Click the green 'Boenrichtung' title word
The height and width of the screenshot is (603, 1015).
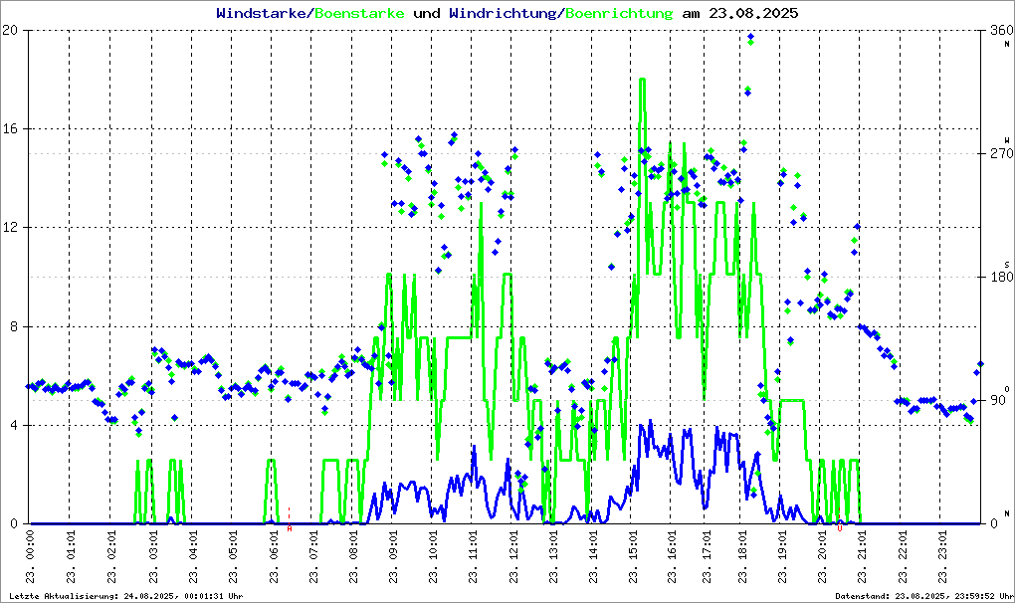(619, 13)
